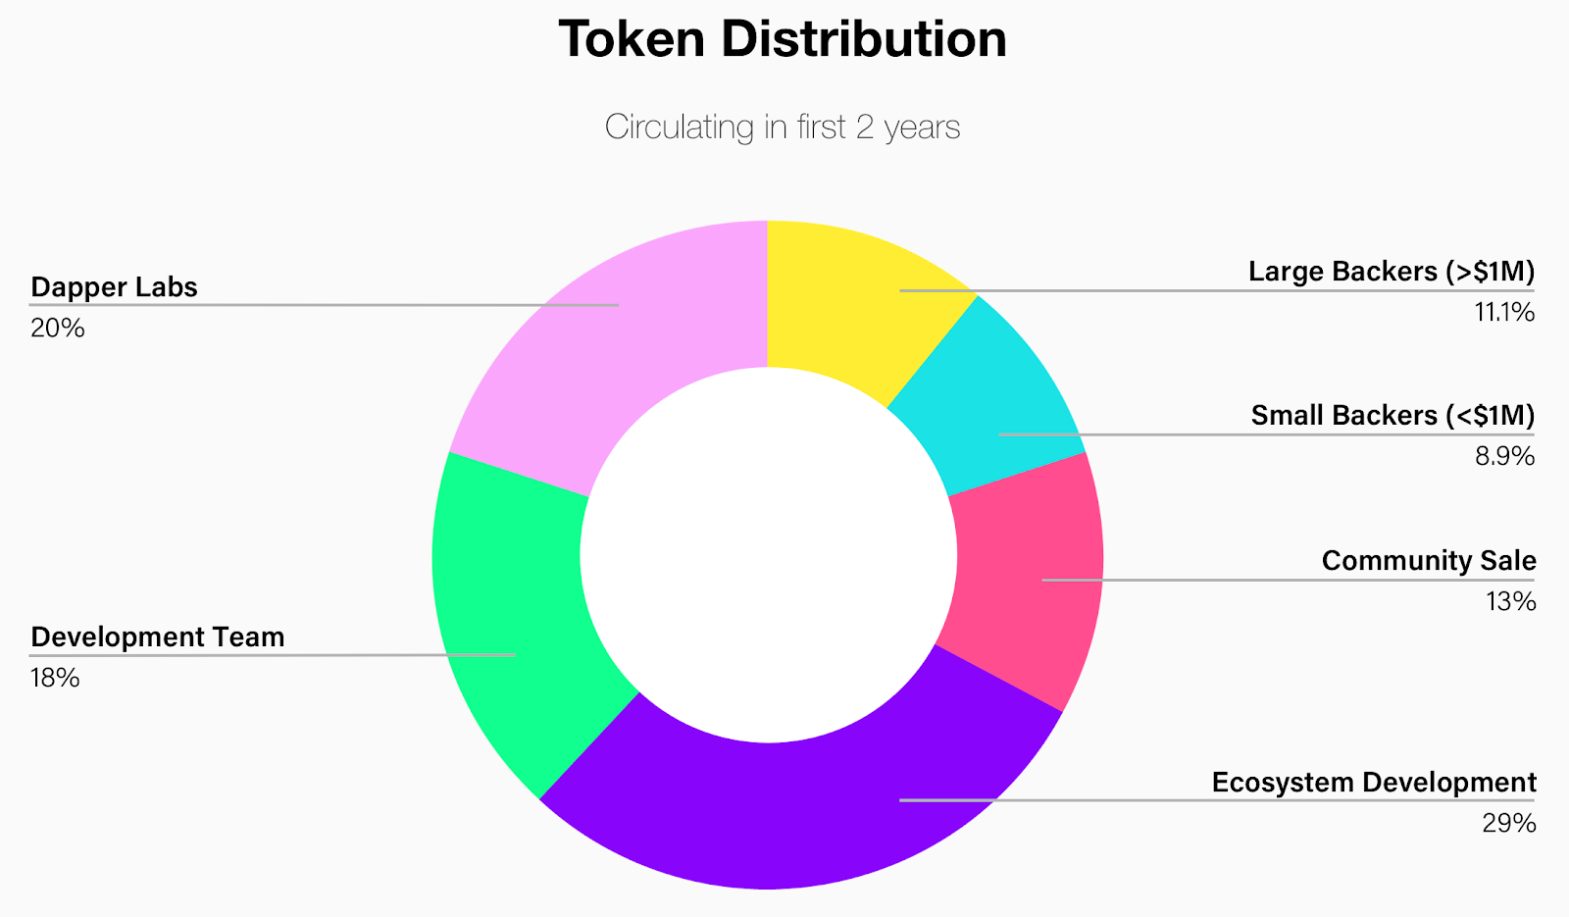This screenshot has height=917, width=1569.
Task: Click the Token Distribution title
Action: tap(783, 40)
